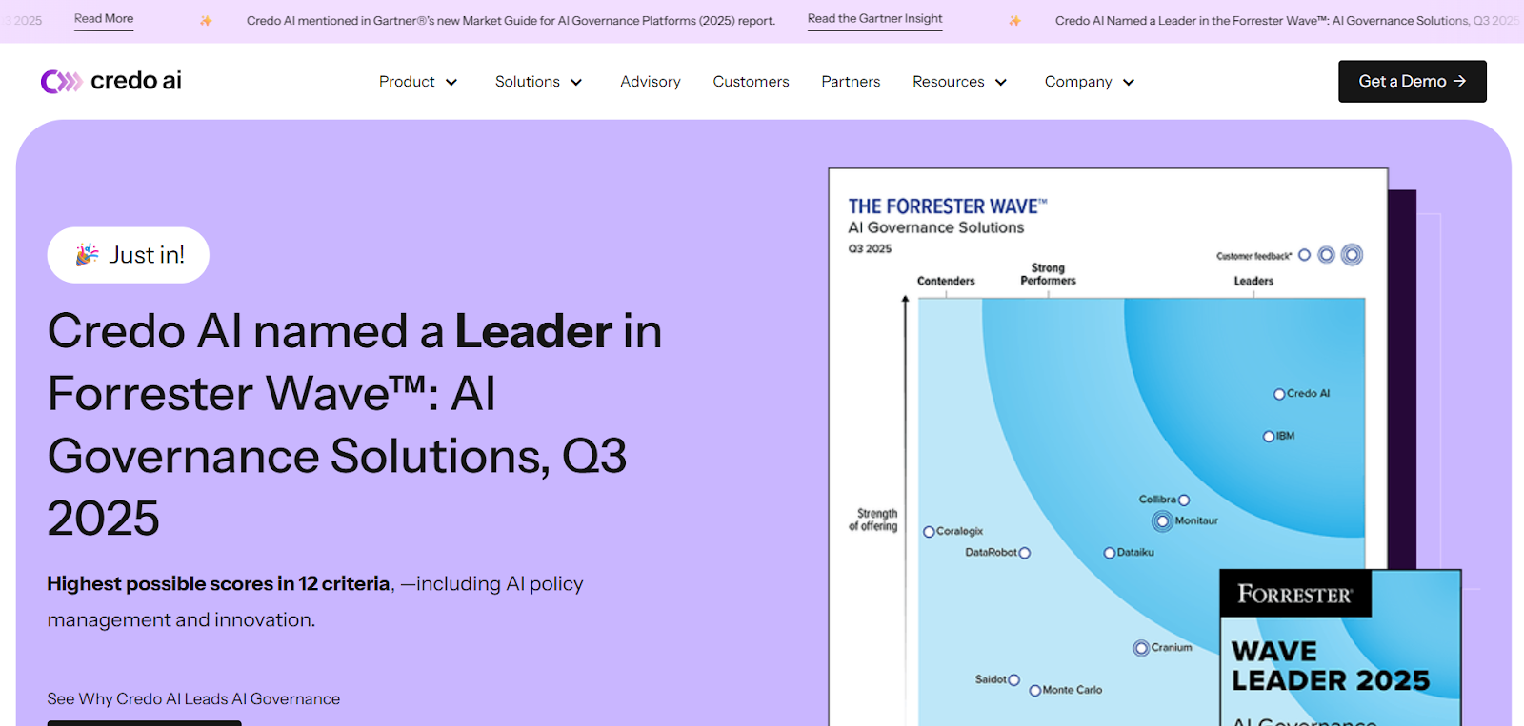Image resolution: width=1524 pixels, height=726 pixels.
Task: Click the sparkle icon beside the Gartner announcement
Action: (x=206, y=19)
